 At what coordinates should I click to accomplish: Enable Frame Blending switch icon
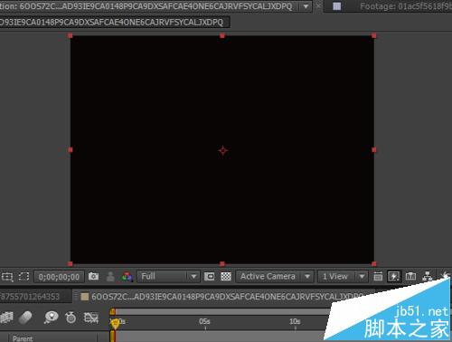coord(6,318)
